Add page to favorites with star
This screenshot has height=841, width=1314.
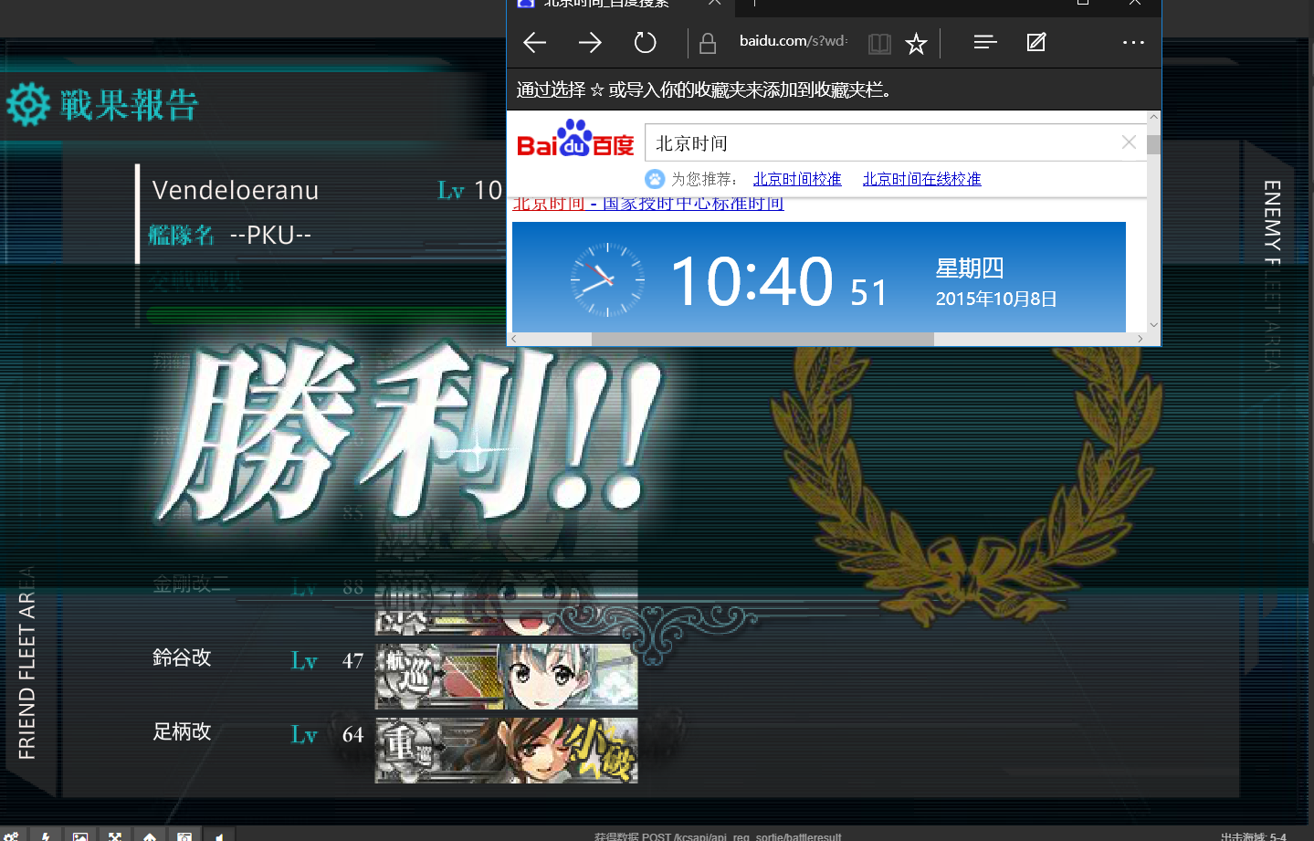(x=916, y=43)
